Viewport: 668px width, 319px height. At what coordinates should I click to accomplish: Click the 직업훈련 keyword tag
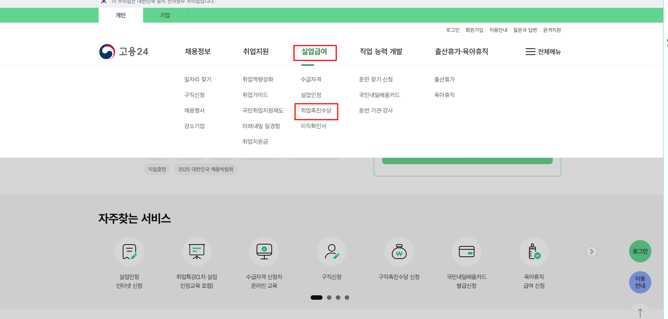(x=157, y=169)
